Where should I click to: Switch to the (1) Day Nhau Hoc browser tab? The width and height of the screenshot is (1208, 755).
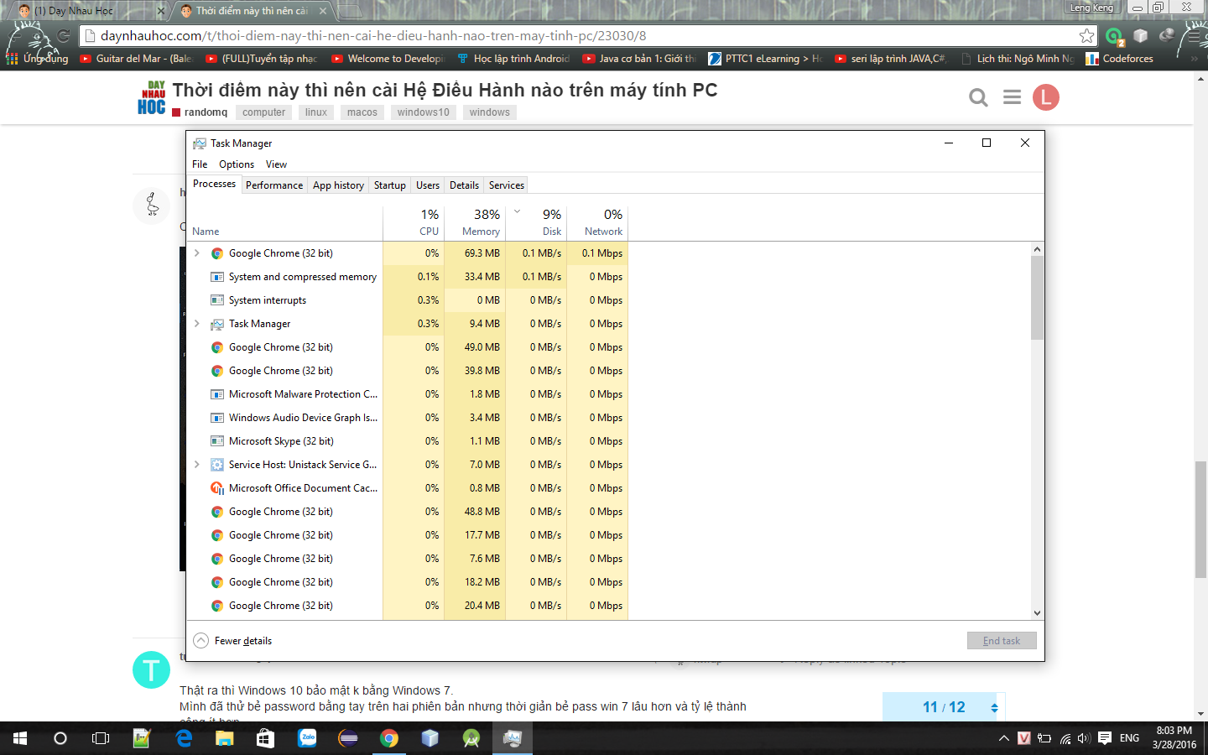(88, 11)
